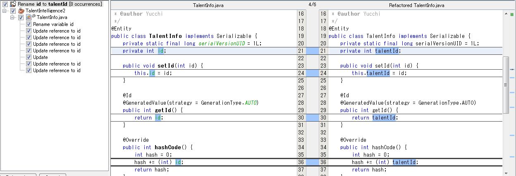Viewport: 516px width, 176px height.
Task: Select the first 'Update reference to id' item
Action: click(x=57, y=31)
